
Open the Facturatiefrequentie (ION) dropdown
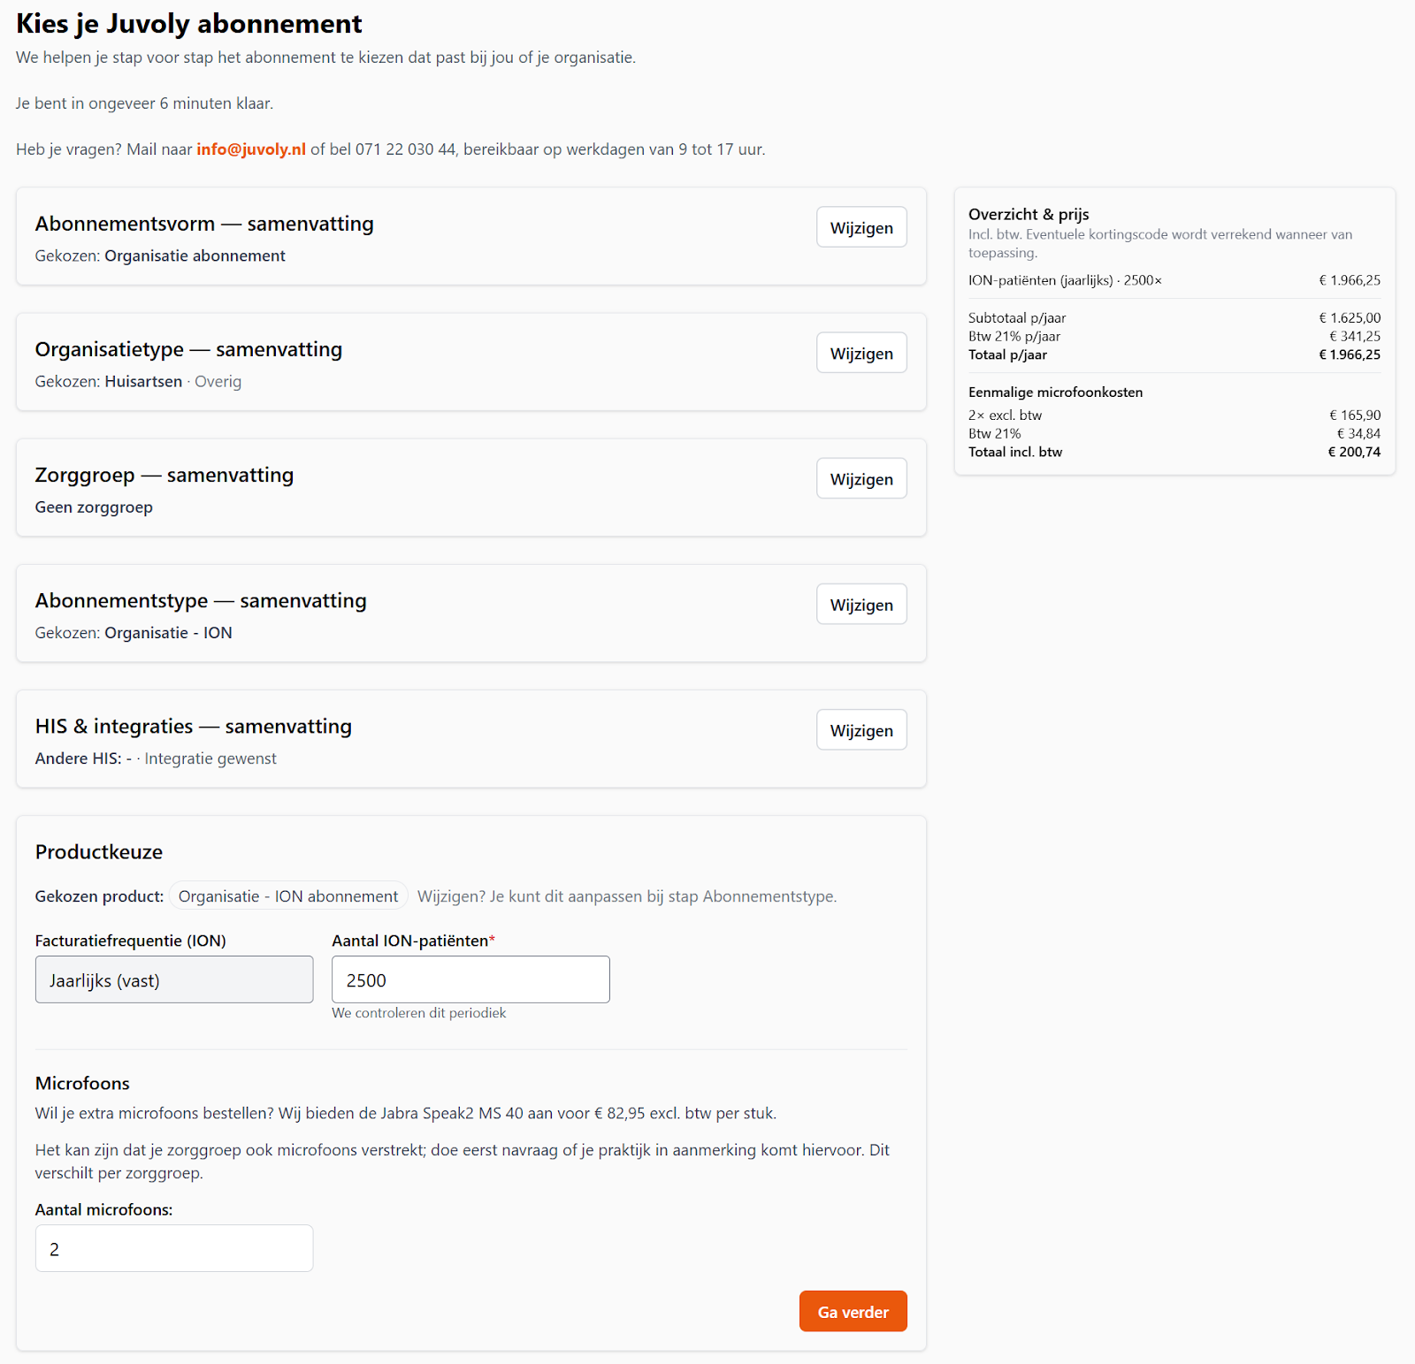[x=174, y=979]
